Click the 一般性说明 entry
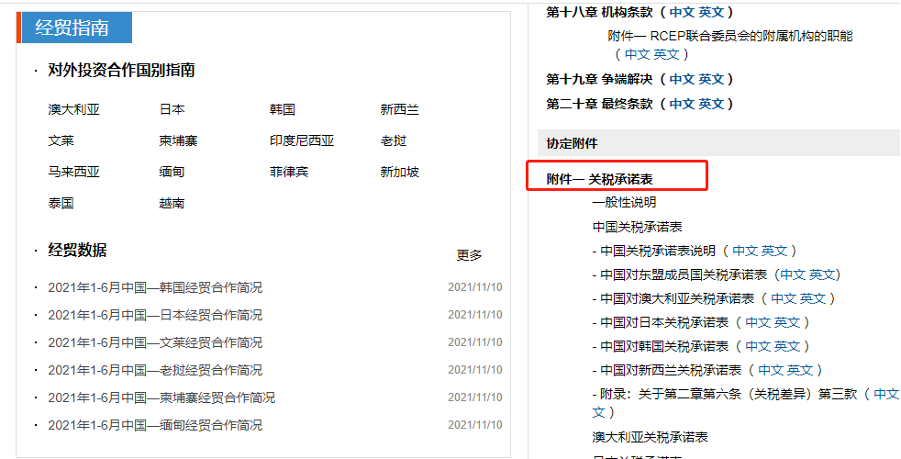 click(624, 203)
